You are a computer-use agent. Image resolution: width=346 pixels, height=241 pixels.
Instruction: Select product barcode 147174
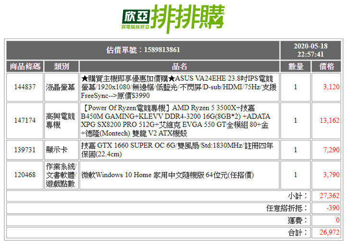pos(25,121)
